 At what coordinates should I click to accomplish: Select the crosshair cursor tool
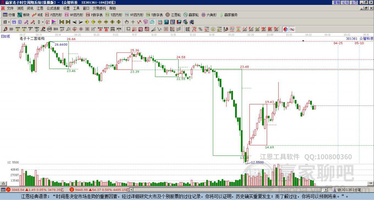point(133,22)
